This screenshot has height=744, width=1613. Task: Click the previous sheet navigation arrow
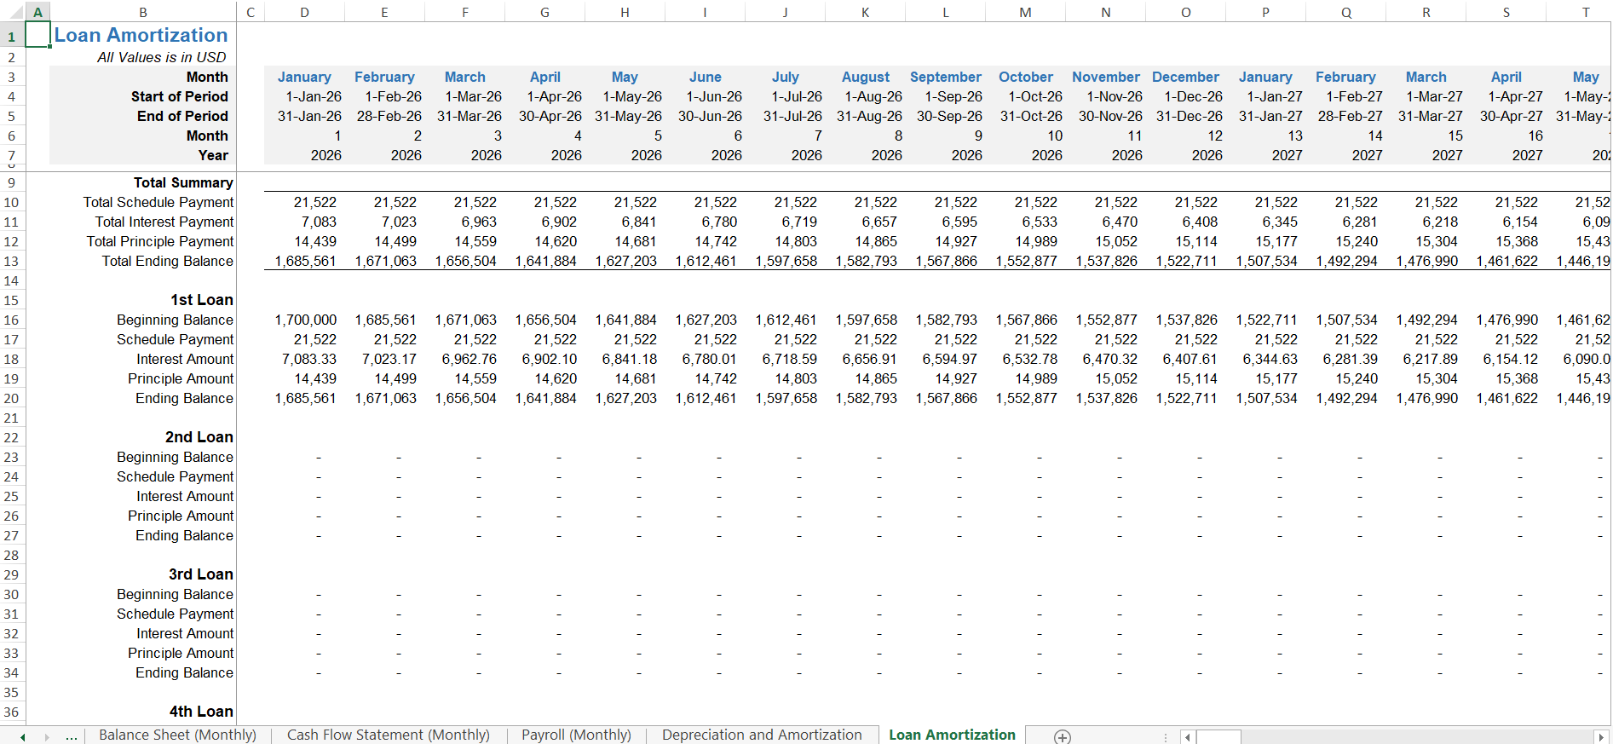click(x=23, y=736)
